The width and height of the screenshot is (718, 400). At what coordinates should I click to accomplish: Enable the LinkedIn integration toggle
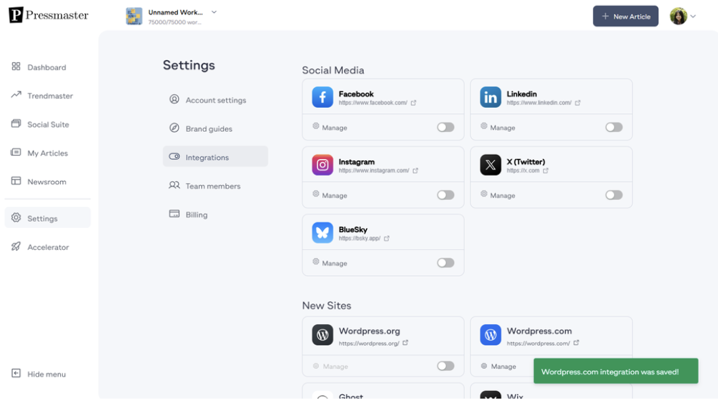(x=613, y=127)
